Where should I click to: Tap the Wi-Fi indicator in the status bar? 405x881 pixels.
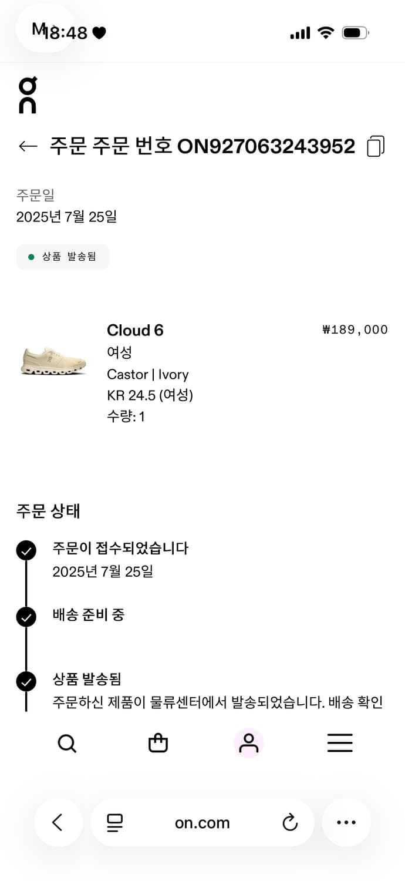[x=326, y=33]
